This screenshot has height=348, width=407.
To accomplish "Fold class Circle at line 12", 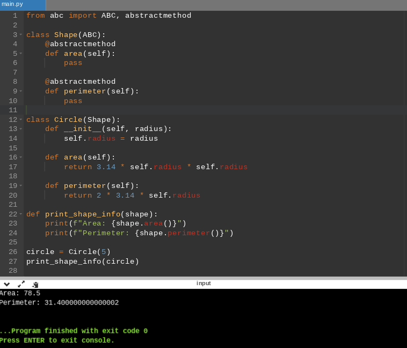I will pyautogui.click(x=21, y=119).
